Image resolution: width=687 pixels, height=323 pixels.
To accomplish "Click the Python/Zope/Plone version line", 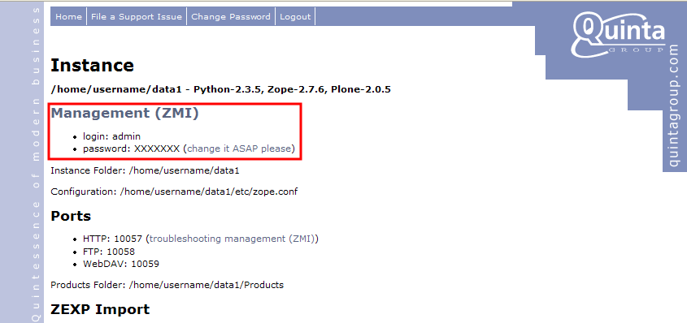I will point(221,89).
